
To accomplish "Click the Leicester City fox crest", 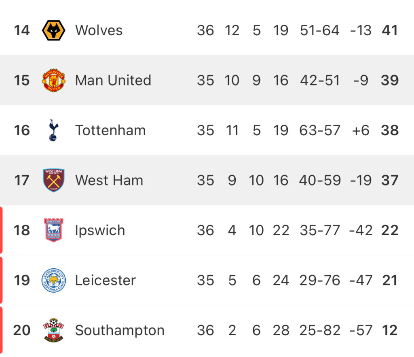I will tap(54, 280).
